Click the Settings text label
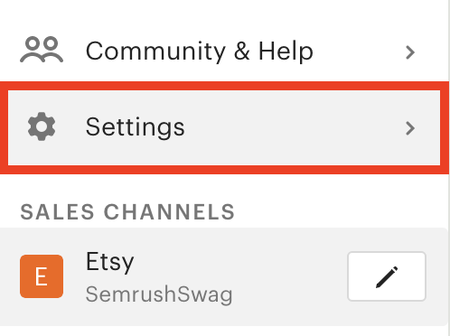Screen dimensions: 450x336 click(x=135, y=127)
